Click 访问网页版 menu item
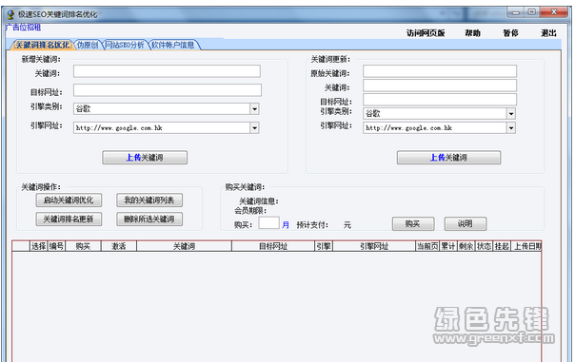Screen dimensions: 575x362 coord(426,33)
